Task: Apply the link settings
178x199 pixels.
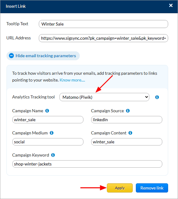Action: tap(120, 188)
